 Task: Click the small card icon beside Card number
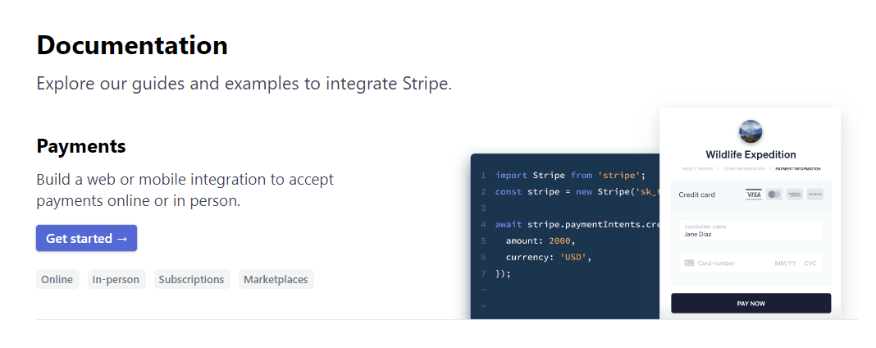(x=689, y=263)
